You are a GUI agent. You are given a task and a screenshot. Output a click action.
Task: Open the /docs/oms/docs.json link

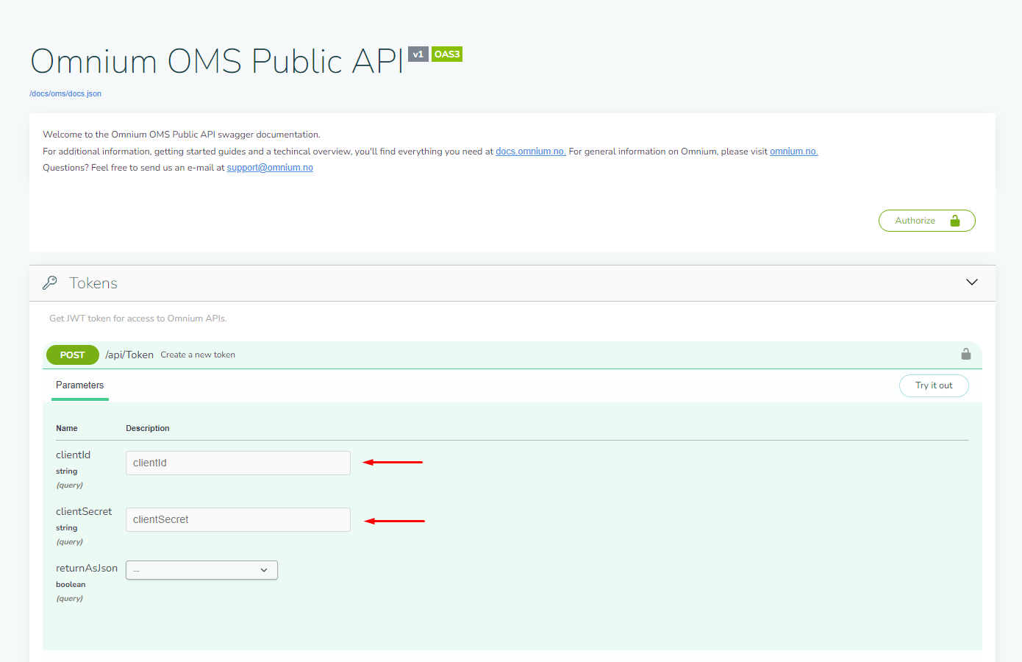click(65, 93)
